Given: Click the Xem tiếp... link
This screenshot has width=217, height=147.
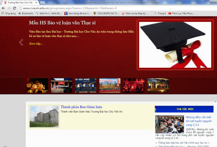Looking at the screenshot, I should point(36,44).
